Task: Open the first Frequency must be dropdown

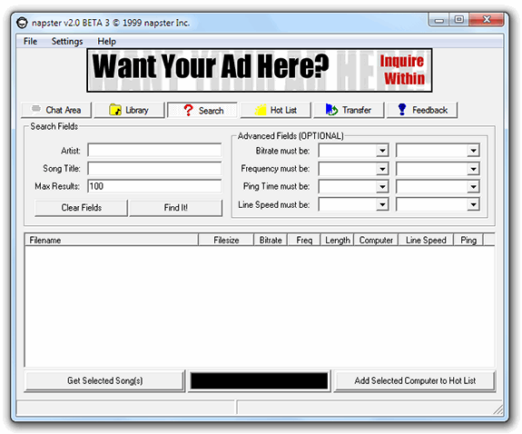Action: [x=353, y=169]
